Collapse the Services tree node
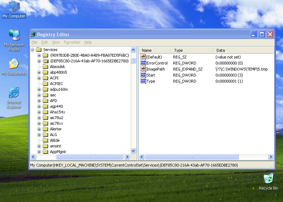The image size is (283, 202). pos(32,50)
